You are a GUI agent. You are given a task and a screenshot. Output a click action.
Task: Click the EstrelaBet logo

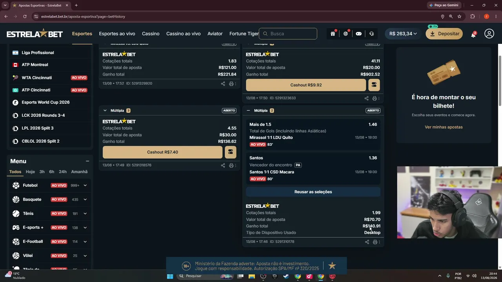click(35, 34)
